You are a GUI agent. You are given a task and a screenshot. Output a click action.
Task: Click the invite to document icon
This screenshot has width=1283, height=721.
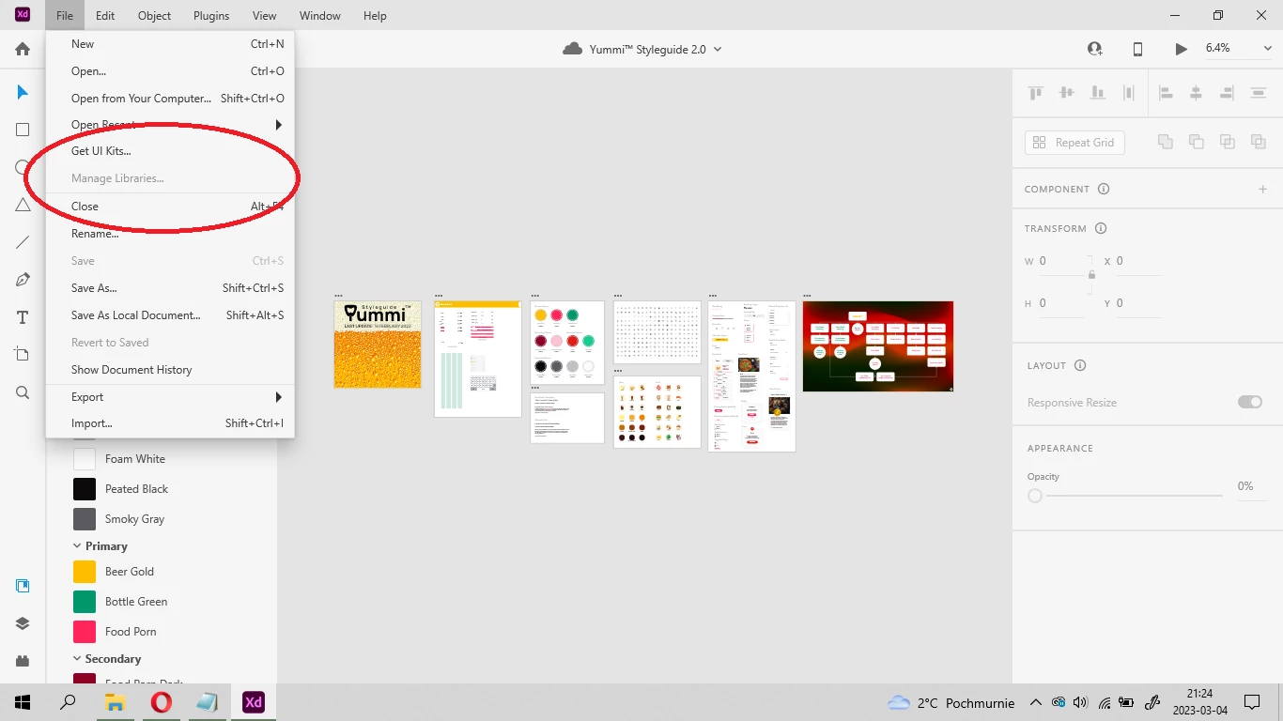click(1095, 49)
